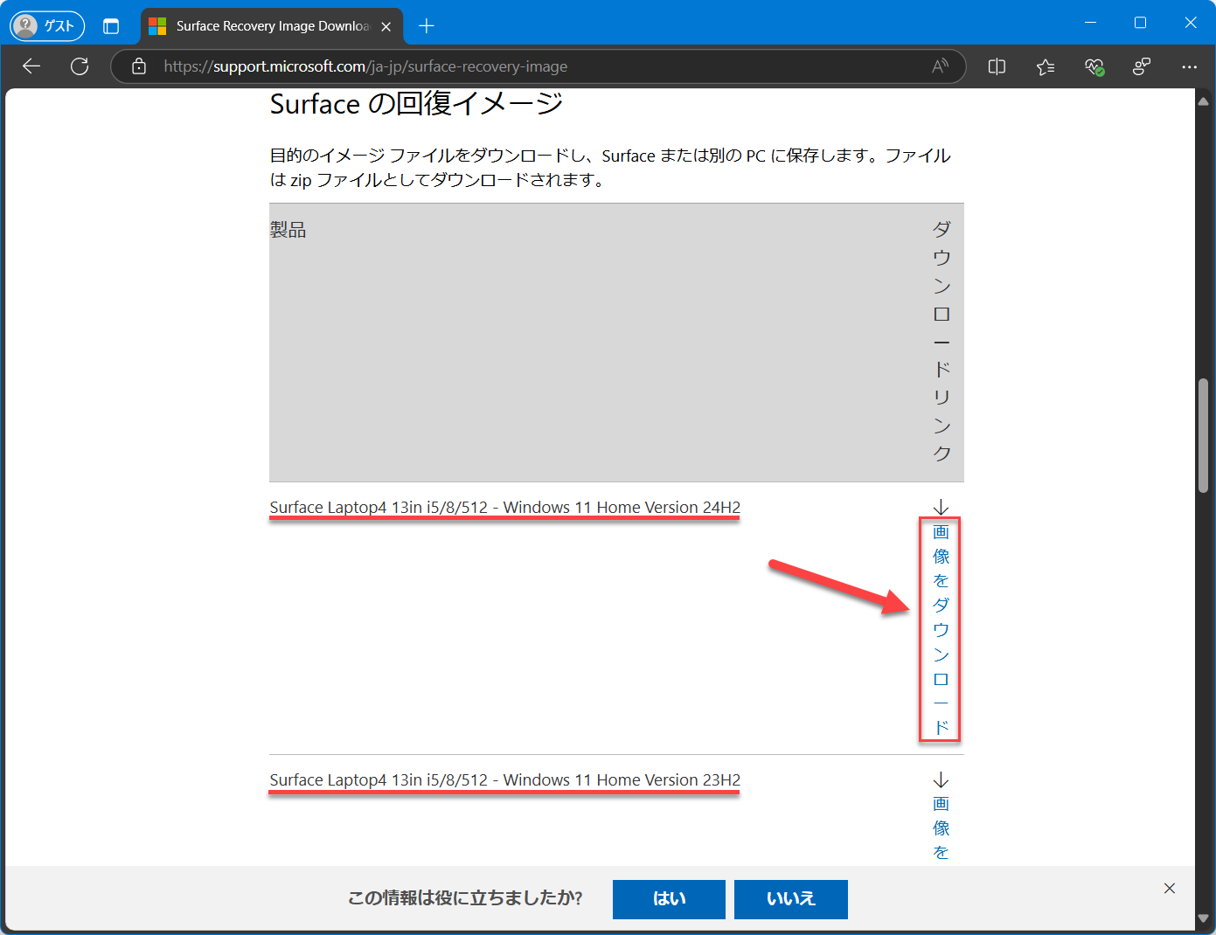Open the guest profile button
Viewport: 1216px width, 935px height.
coord(47,25)
